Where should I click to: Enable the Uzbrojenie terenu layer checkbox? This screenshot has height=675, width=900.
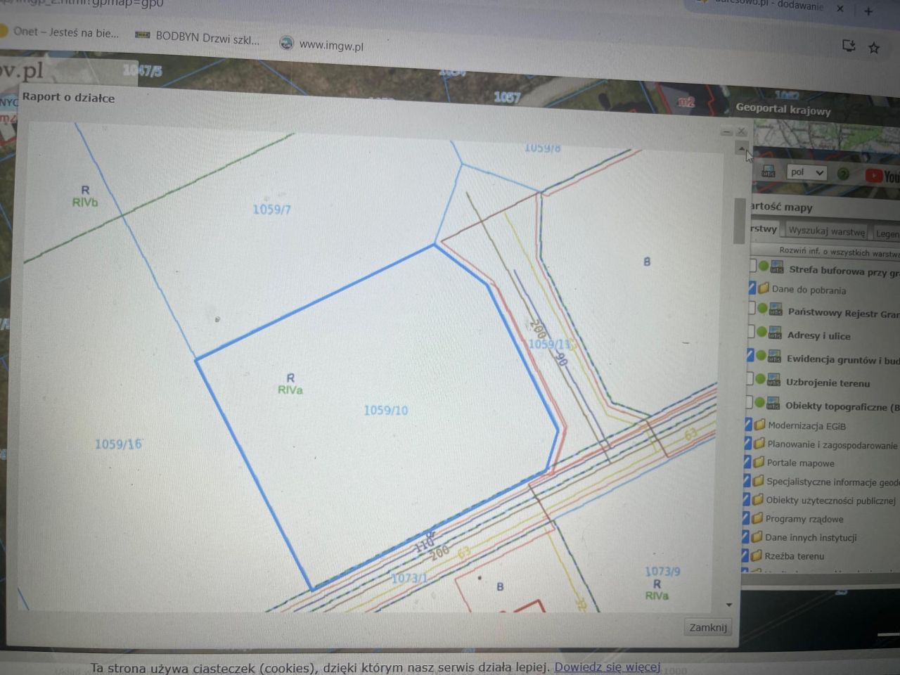pos(750,378)
